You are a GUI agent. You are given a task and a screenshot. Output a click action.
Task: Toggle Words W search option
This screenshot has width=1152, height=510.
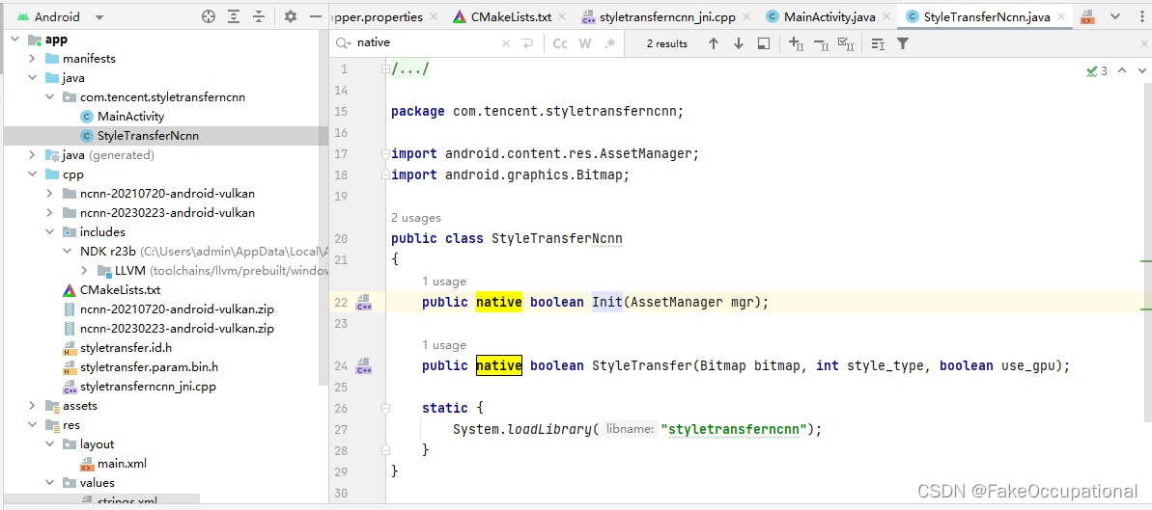(x=585, y=44)
